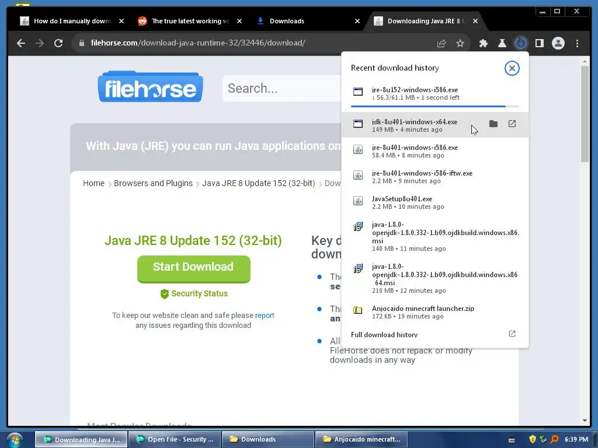Image resolution: width=598 pixels, height=448 pixels.
Task: Follow the 'report' link
Action: click(265, 316)
